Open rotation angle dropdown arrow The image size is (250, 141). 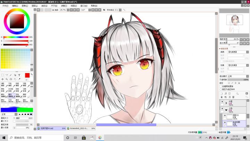pos(90,10)
